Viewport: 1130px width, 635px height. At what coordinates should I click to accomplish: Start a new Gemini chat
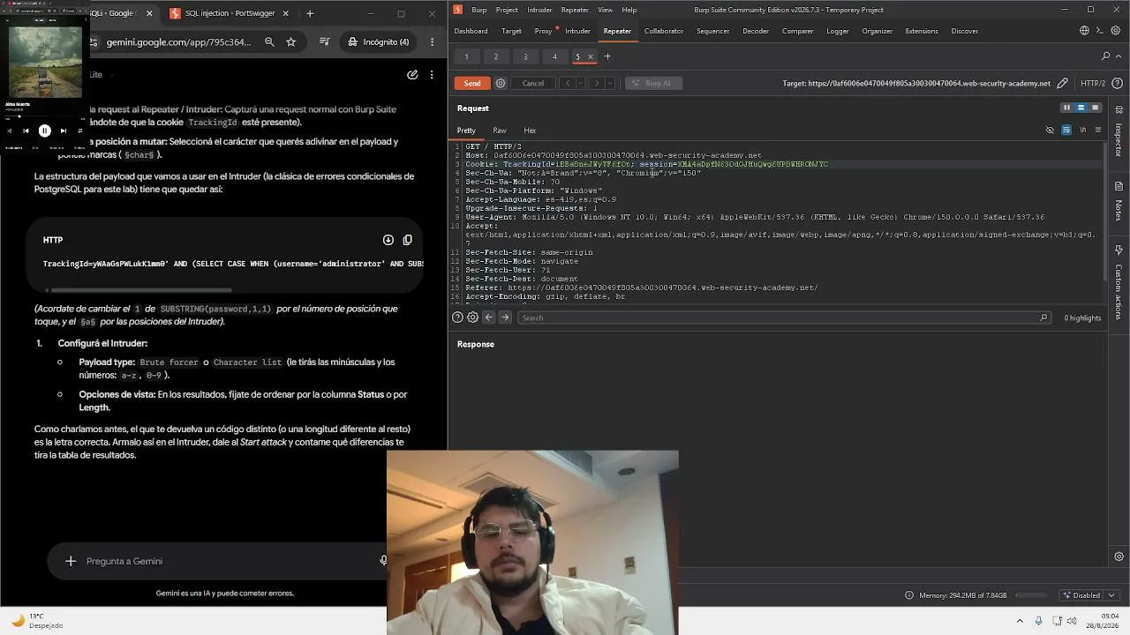point(412,75)
